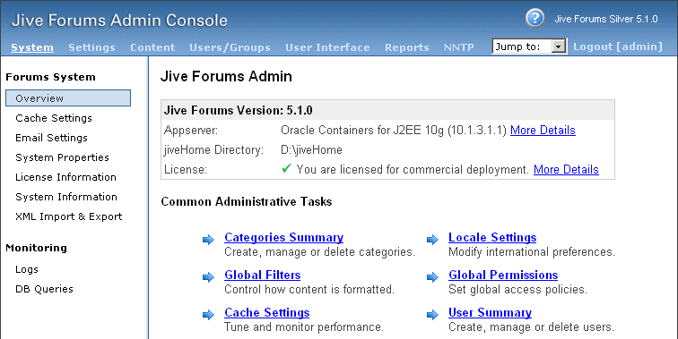Open Email Settings in the sidebar
The height and width of the screenshot is (339, 678).
pyautogui.click(x=51, y=138)
